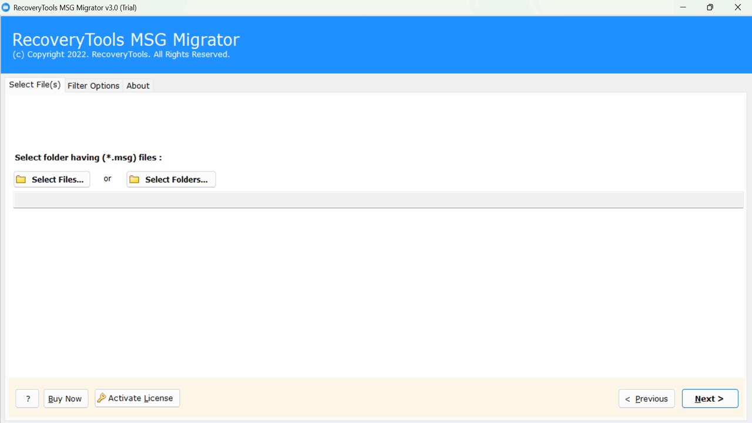This screenshot has height=423, width=752.
Task: Click the Select Files button
Action: point(52,179)
